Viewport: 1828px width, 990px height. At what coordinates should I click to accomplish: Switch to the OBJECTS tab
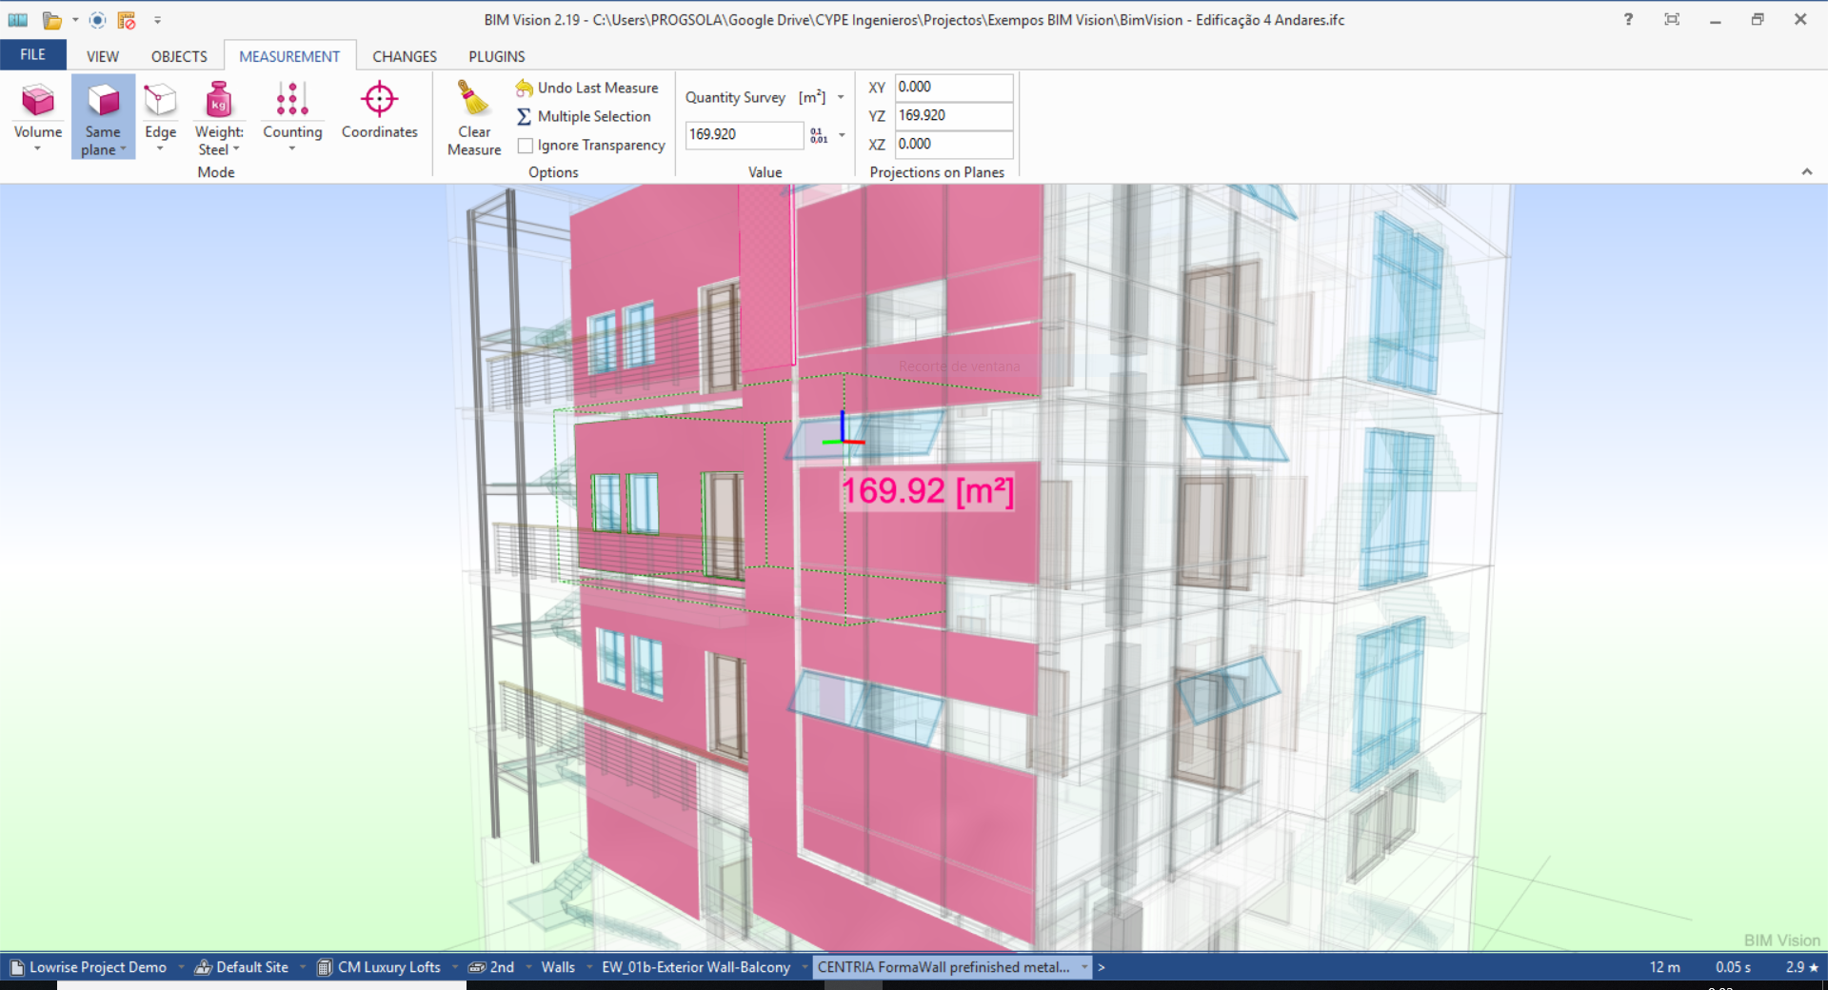(x=179, y=56)
